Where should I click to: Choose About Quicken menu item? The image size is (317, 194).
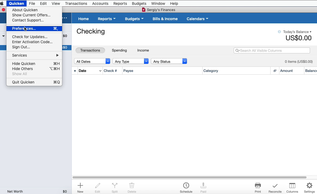(x=34, y=10)
